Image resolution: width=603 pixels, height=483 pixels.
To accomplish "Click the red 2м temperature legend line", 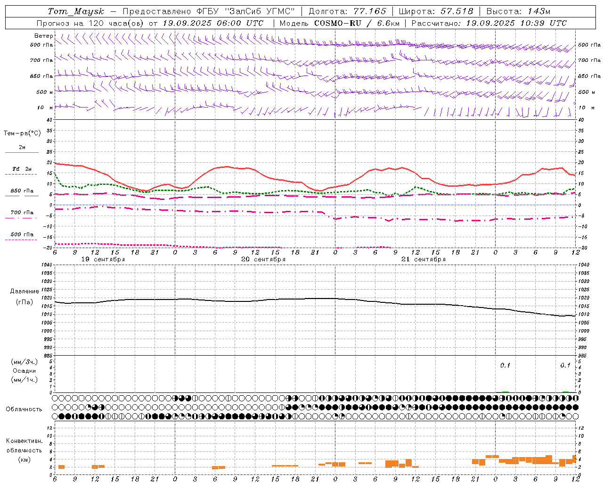I will [22, 152].
